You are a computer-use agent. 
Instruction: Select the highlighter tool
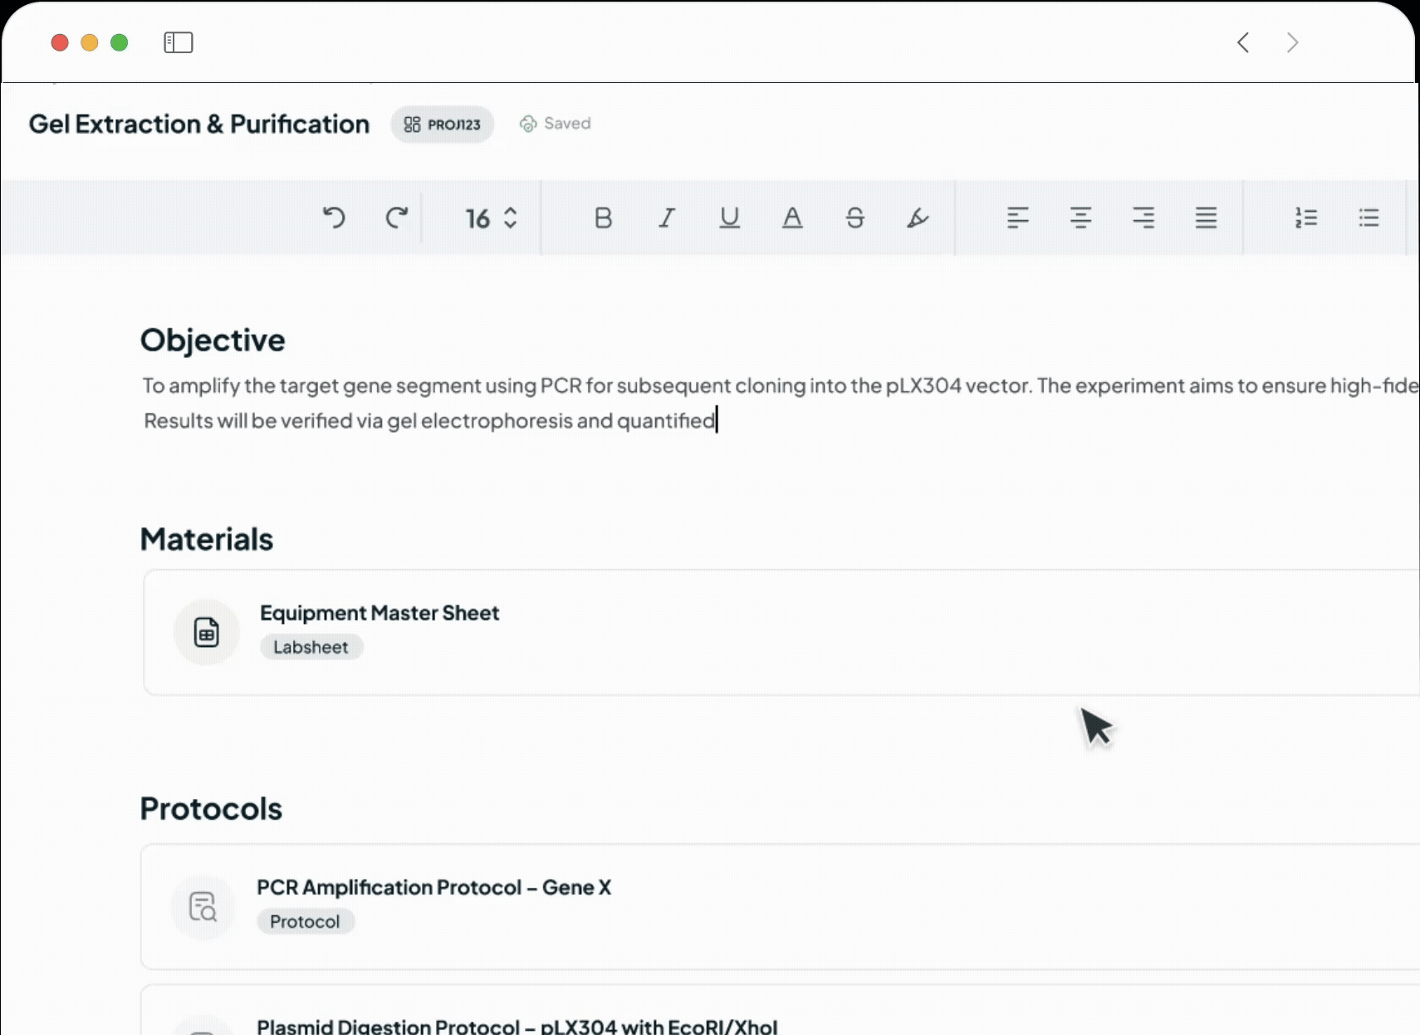coord(918,218)
